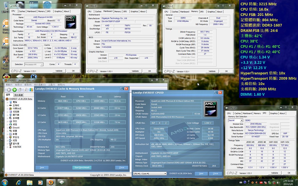Image resolution: width=298 pixels, height=186 pixels.
Task: Click Save in Cache & Memory Benchmark window
Action: 42,167
